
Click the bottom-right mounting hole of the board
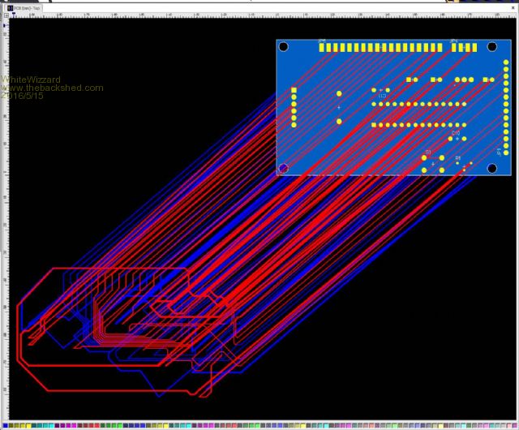click(x=491, y=168)
